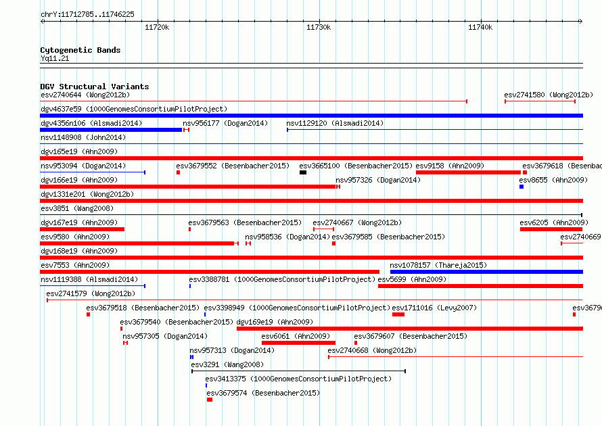Click the red esv3679574 feature block

pyautogui.click(x=210, y=400)
